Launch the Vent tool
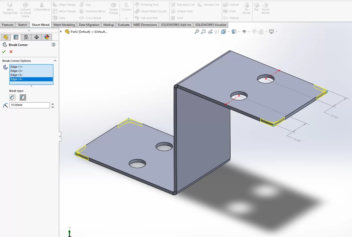 [x=179, y=18]
